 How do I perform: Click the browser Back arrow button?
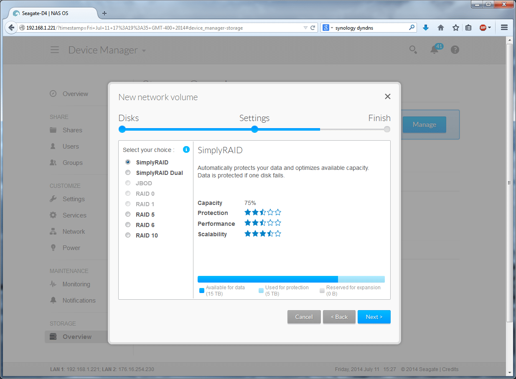[10, 28]
